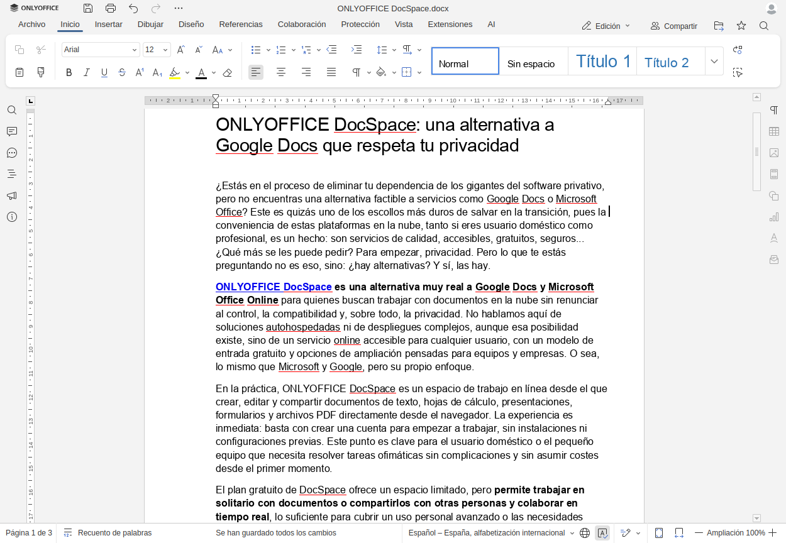Open Table settings in right sidebar
786x543 pixels.
tap(774, 131)
